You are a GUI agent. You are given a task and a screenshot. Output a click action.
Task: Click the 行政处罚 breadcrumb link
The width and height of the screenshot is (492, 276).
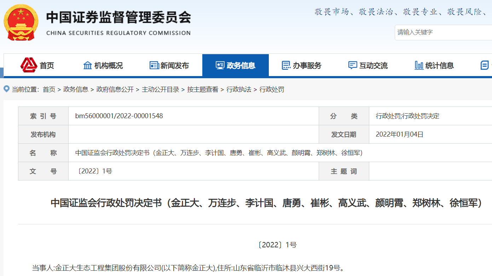[x=272, y=90]
